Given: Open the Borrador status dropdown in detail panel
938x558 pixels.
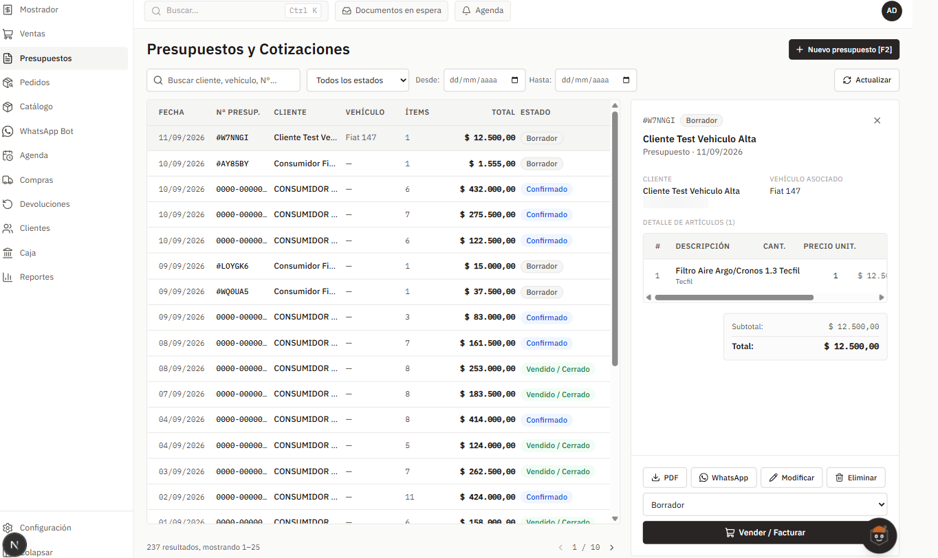Looking at the screenshot, I should click(x=765, y=504).
